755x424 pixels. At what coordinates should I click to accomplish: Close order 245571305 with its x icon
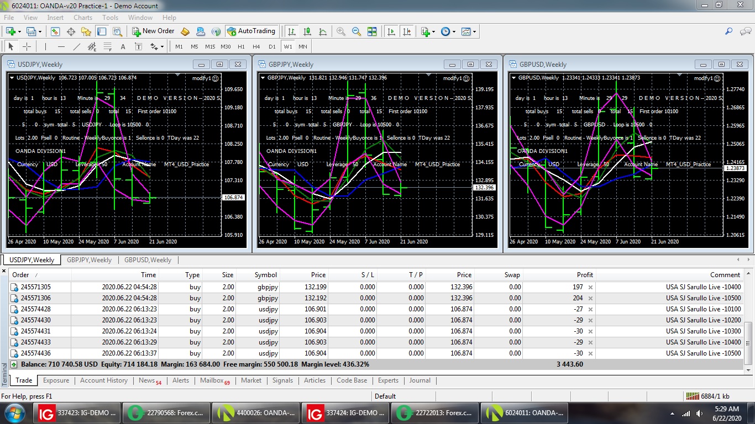[x=590, y=287]
